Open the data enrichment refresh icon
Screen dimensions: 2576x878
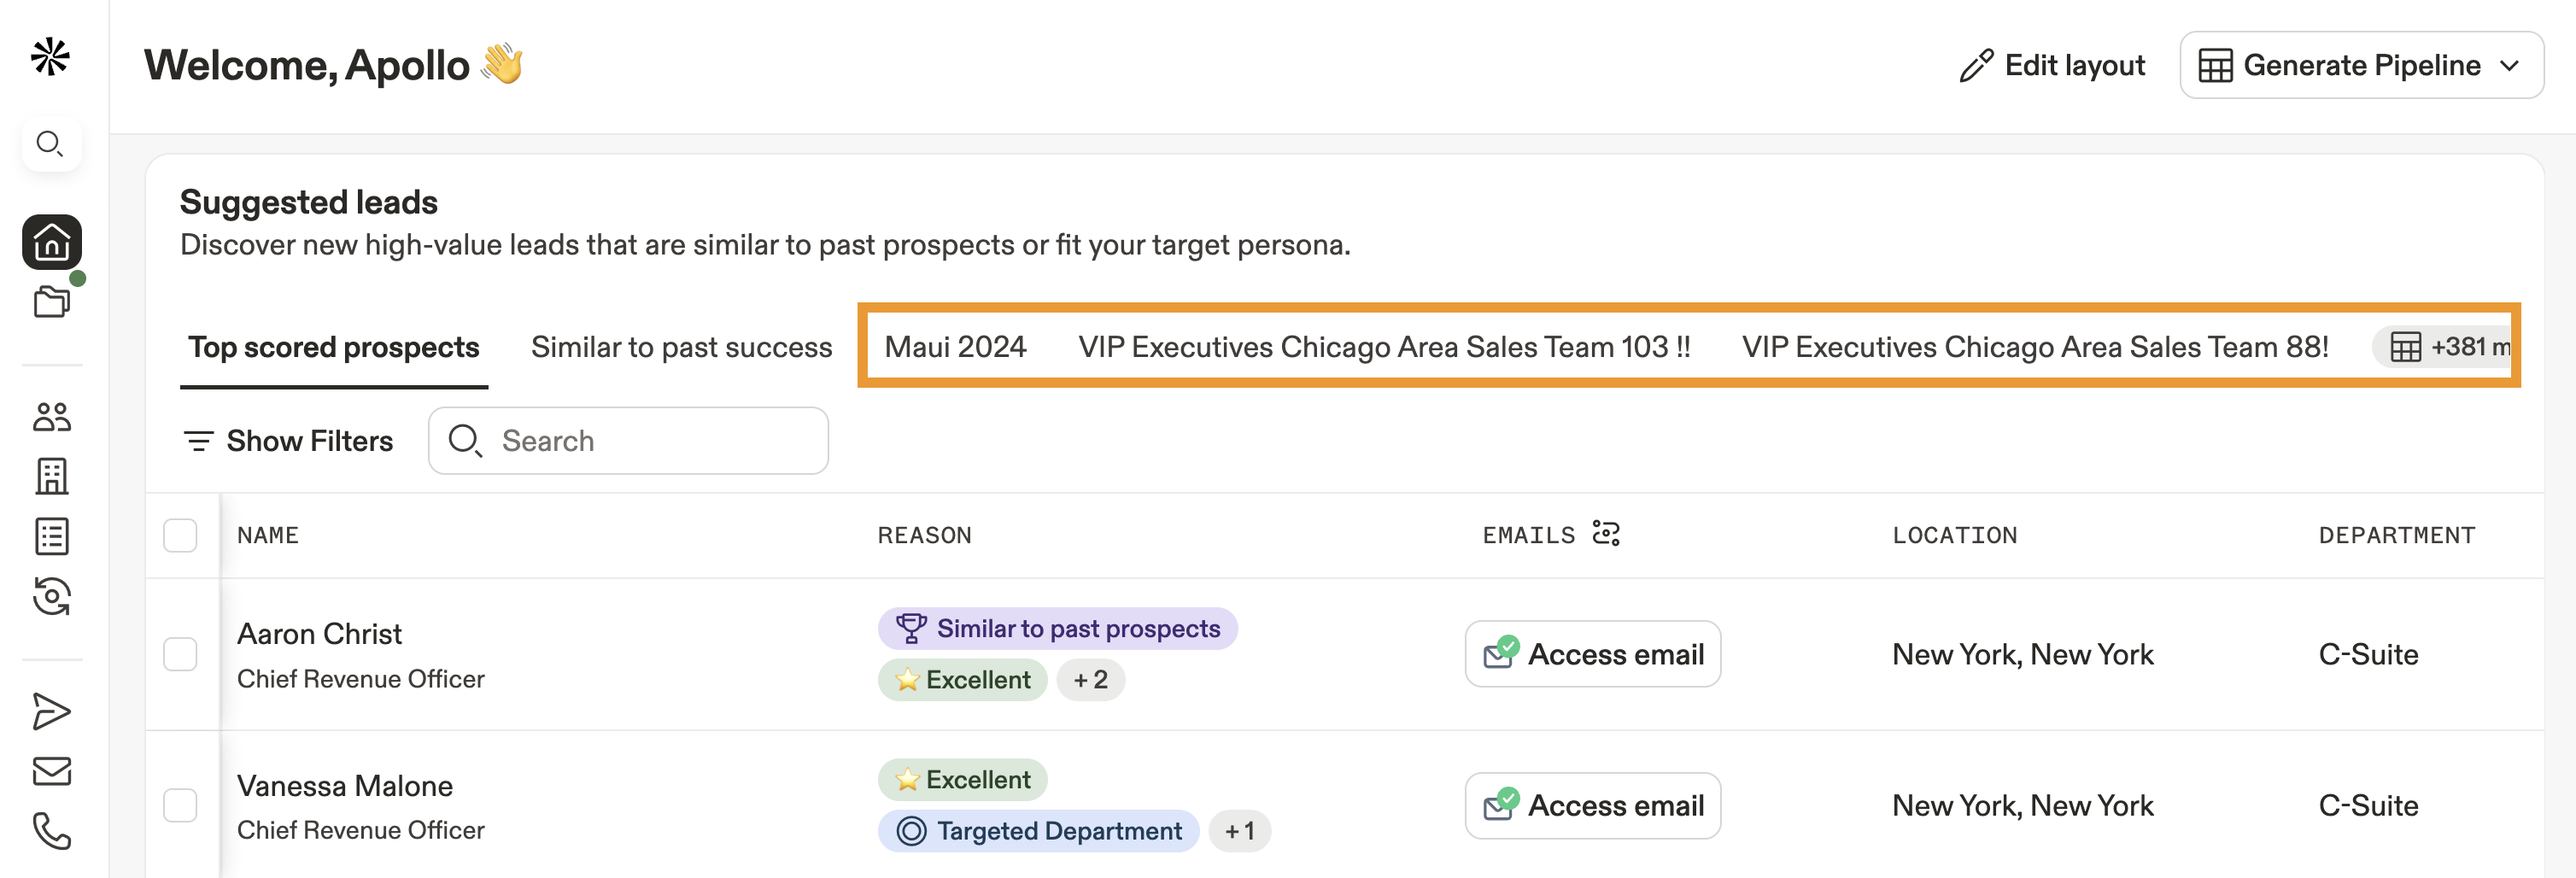click(x=52, y=596)
